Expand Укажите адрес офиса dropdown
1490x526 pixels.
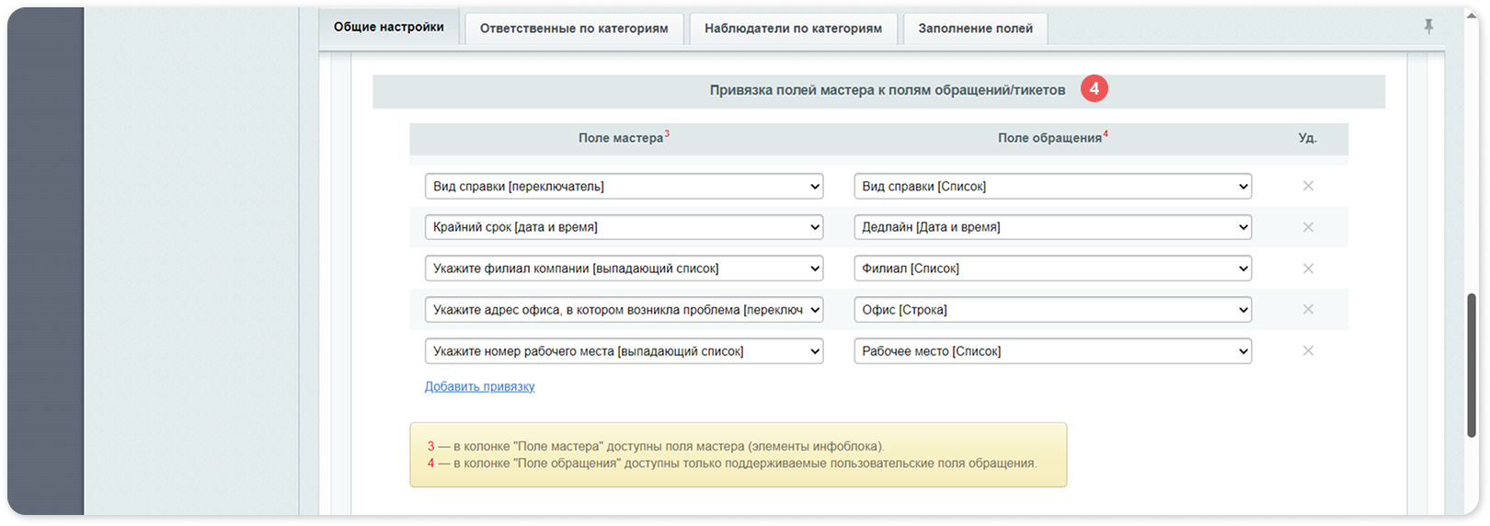[x=624, y=310]
